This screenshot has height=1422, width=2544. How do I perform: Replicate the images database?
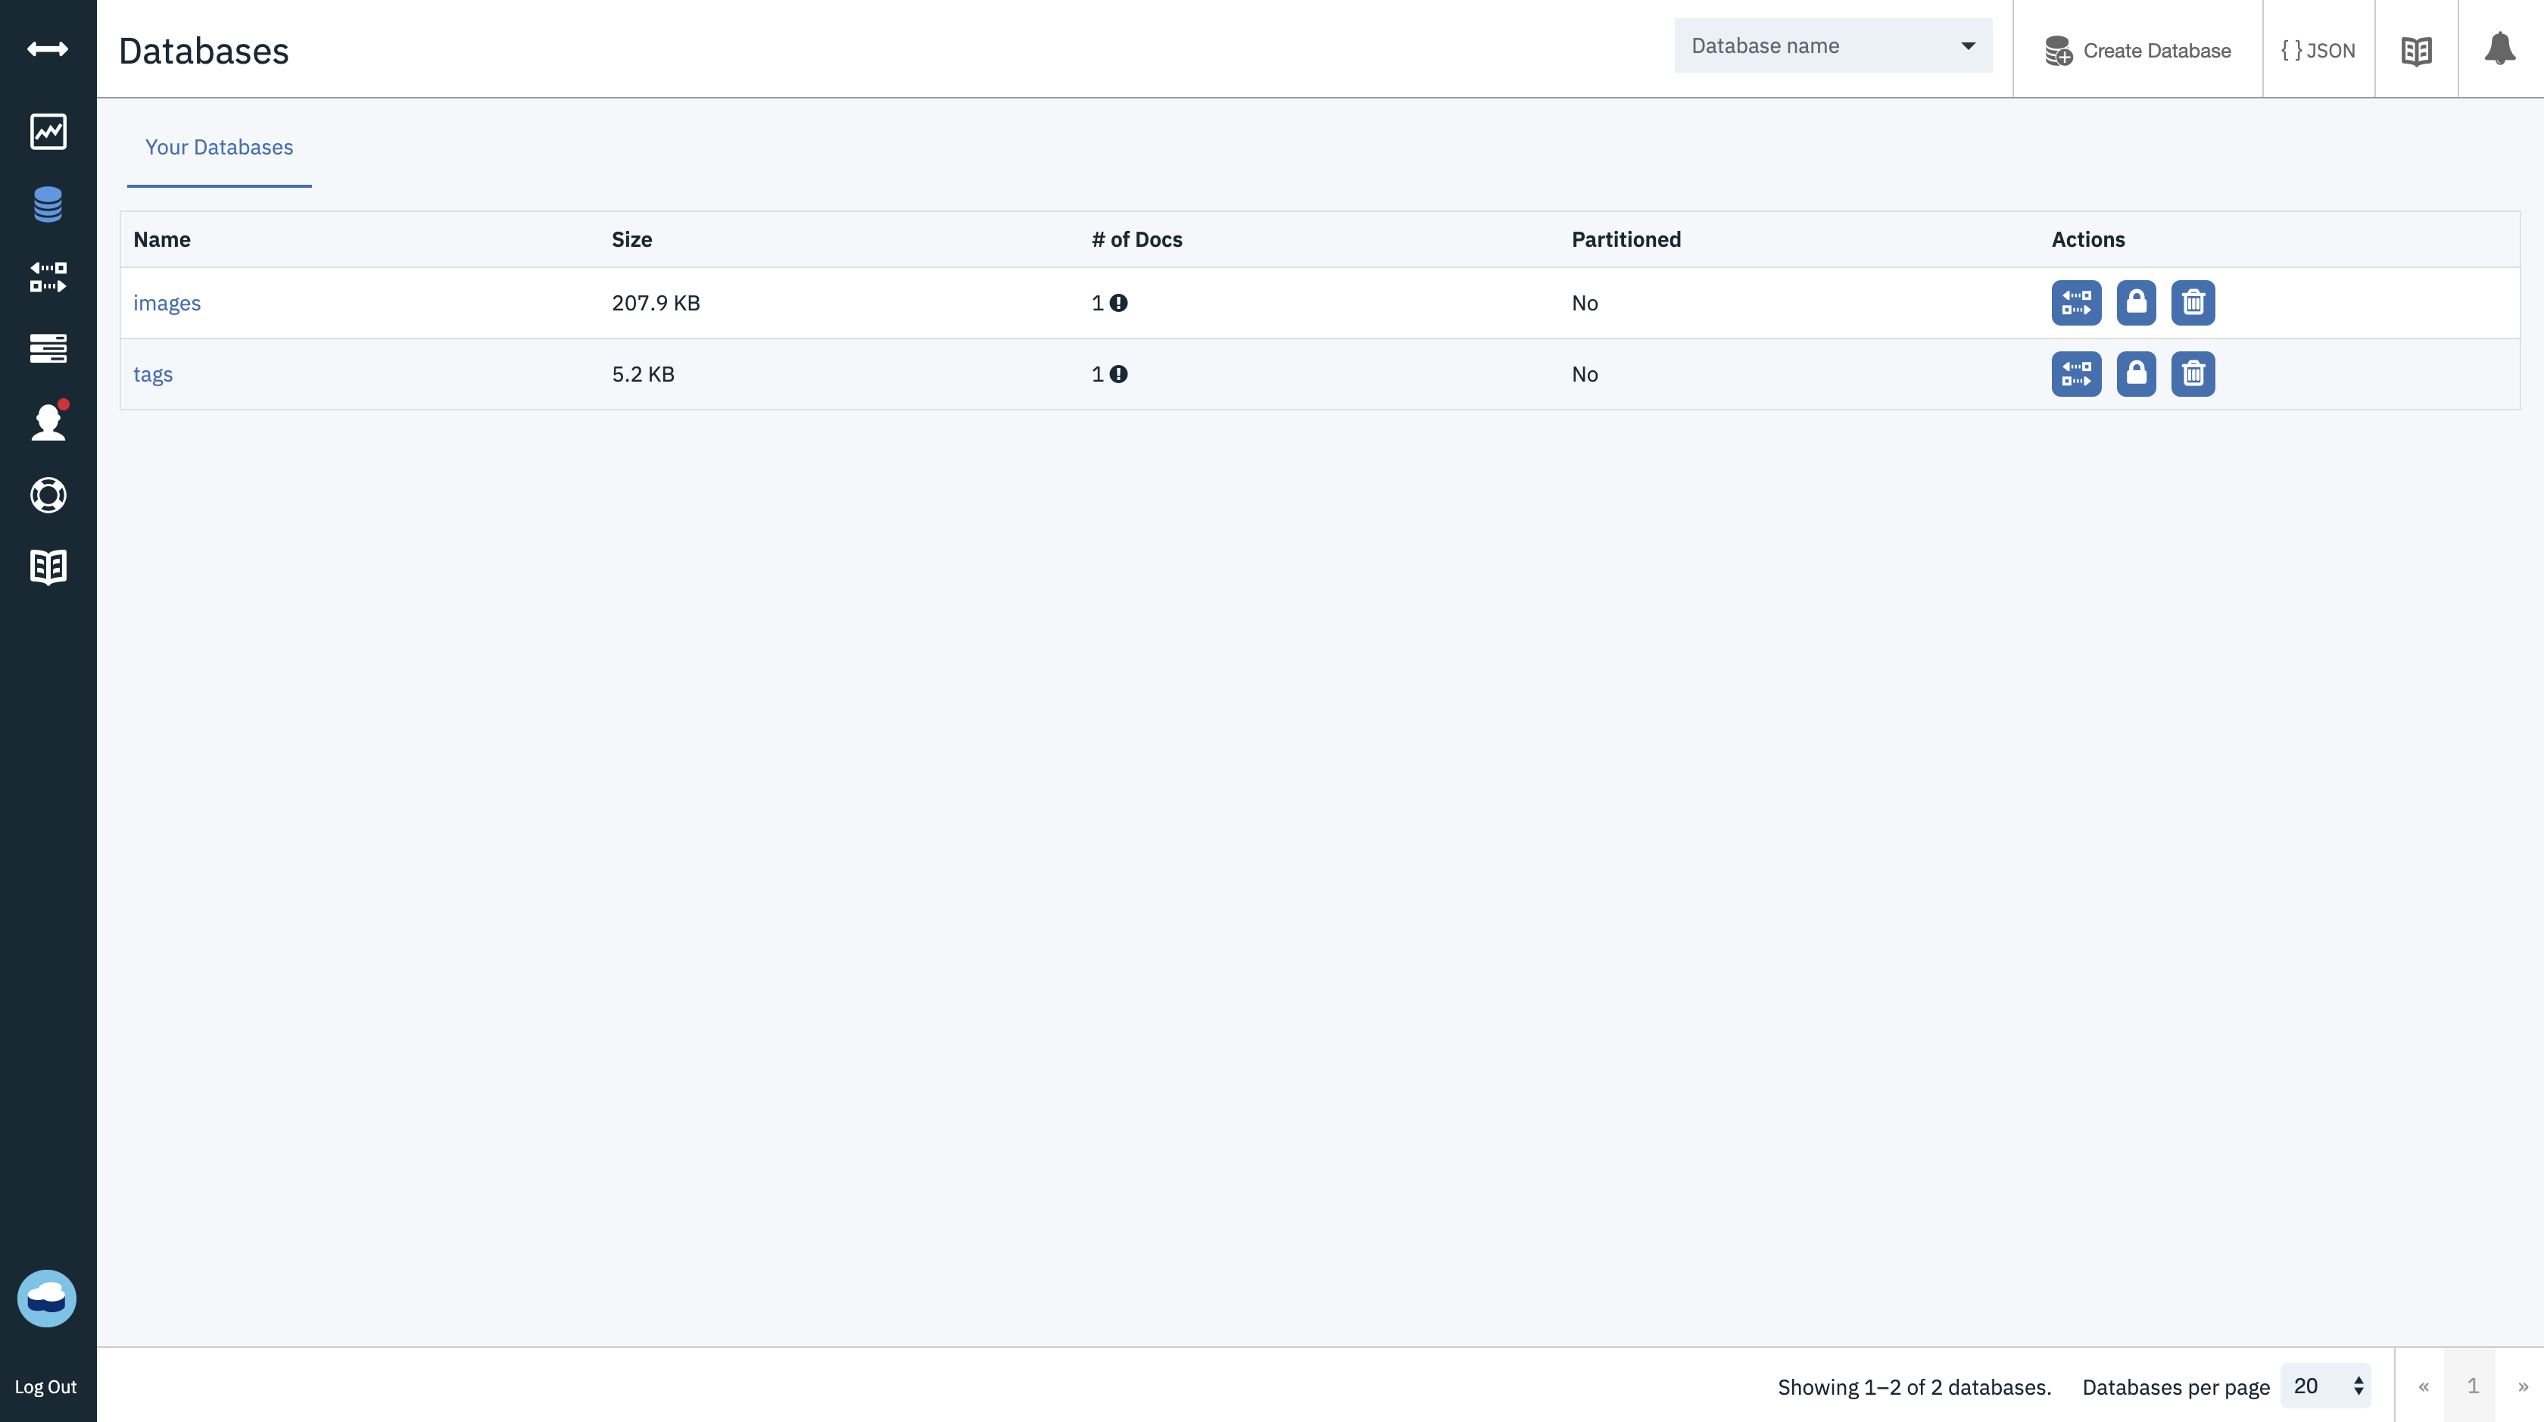pyautogui.click(x=2076, y=302)
